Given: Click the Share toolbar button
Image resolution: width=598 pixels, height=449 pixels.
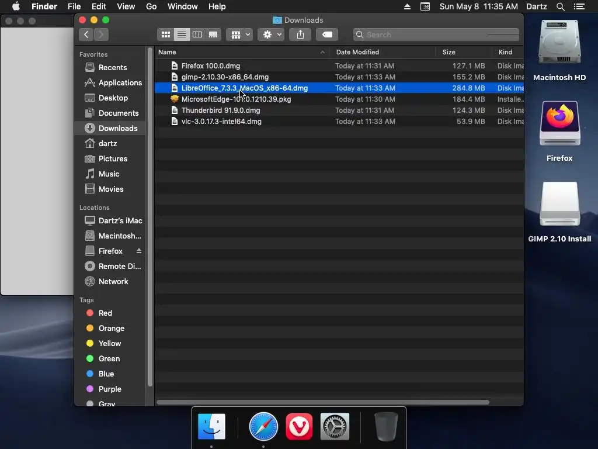Looking at the screenshot, I should coord(301,34).
